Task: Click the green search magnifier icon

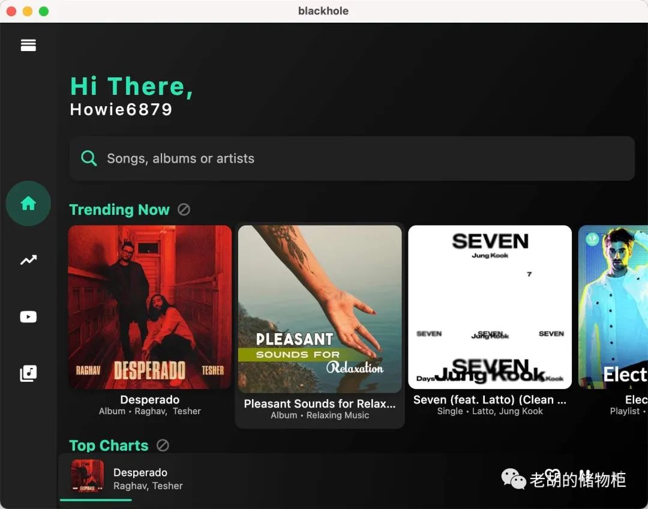Action: pos(89,158)
